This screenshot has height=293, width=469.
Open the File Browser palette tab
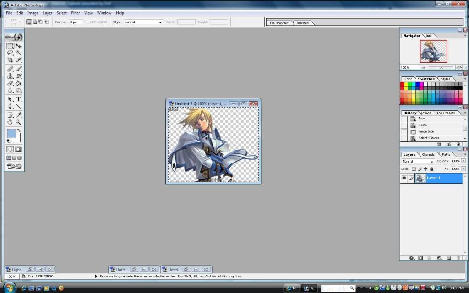[x=279, y=23]
